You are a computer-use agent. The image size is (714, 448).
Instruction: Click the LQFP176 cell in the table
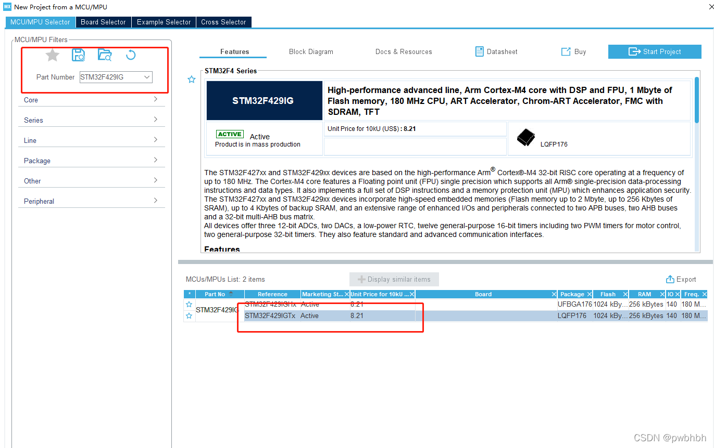click(x=575, y=315)
